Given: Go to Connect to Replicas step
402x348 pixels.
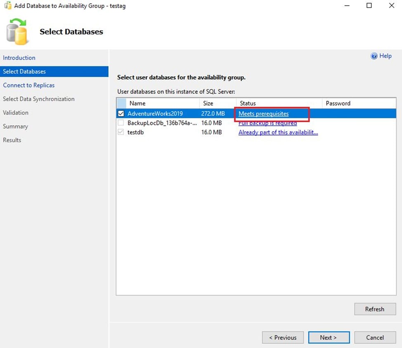Looking at the screenshot, I should [x=28, y=85].
